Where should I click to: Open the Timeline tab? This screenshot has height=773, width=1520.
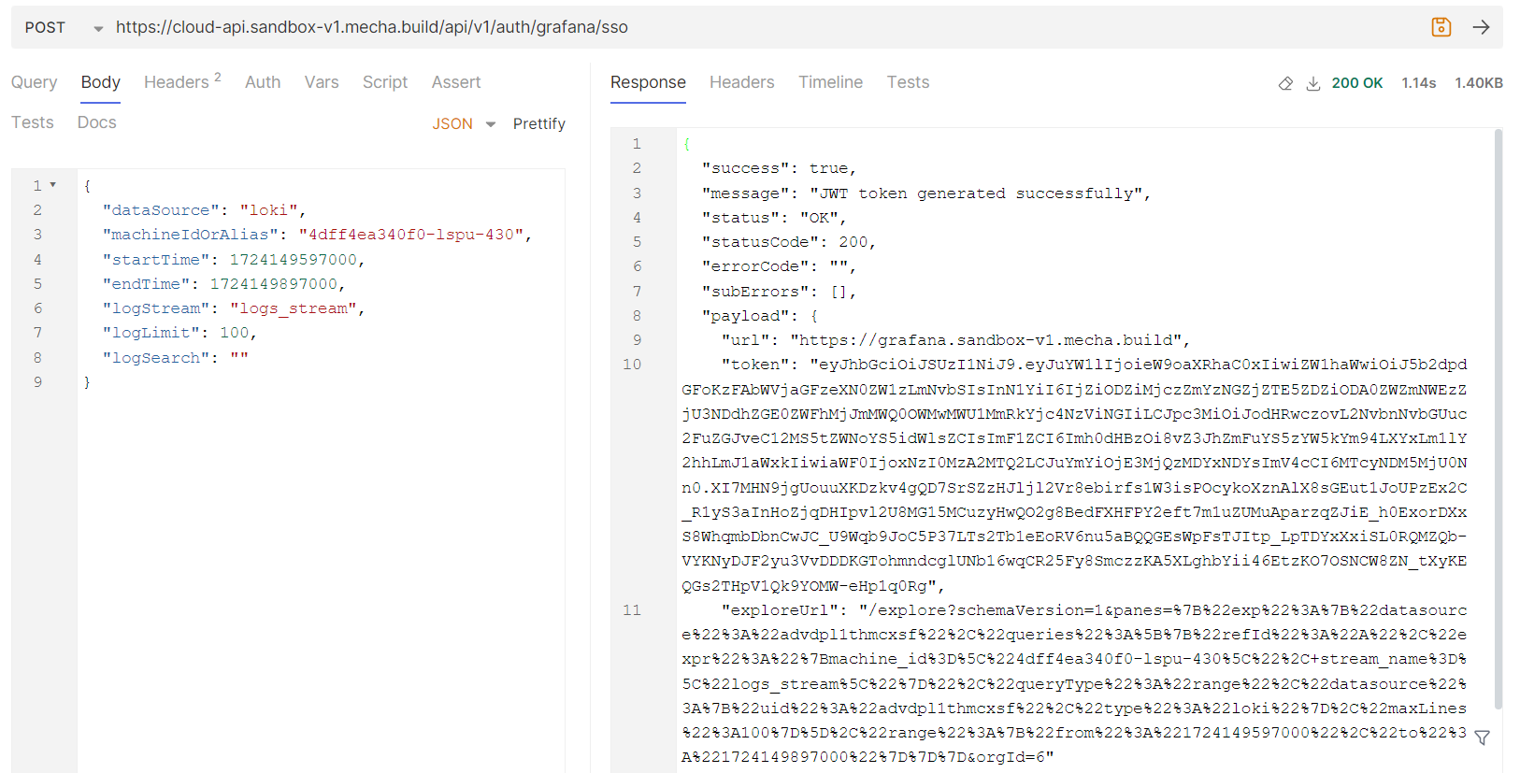[x=831, y=82]
